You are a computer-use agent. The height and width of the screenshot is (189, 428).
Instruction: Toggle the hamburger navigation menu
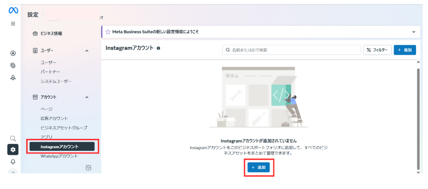tap(13, 24)
